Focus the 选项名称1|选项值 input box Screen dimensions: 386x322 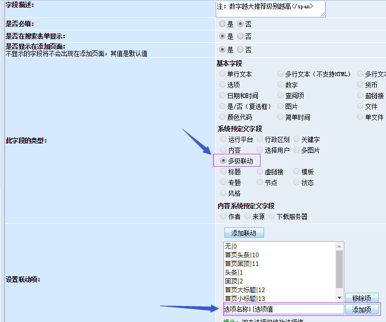283,309
